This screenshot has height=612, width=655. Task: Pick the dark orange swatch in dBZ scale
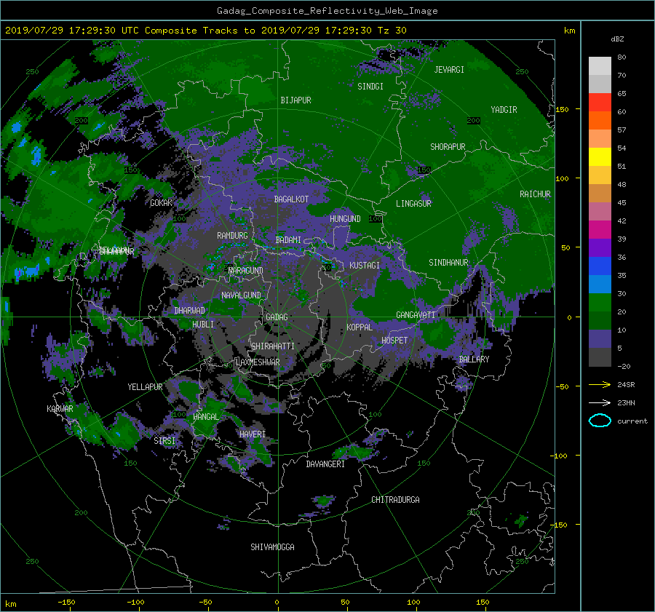(x=600, y=120)
